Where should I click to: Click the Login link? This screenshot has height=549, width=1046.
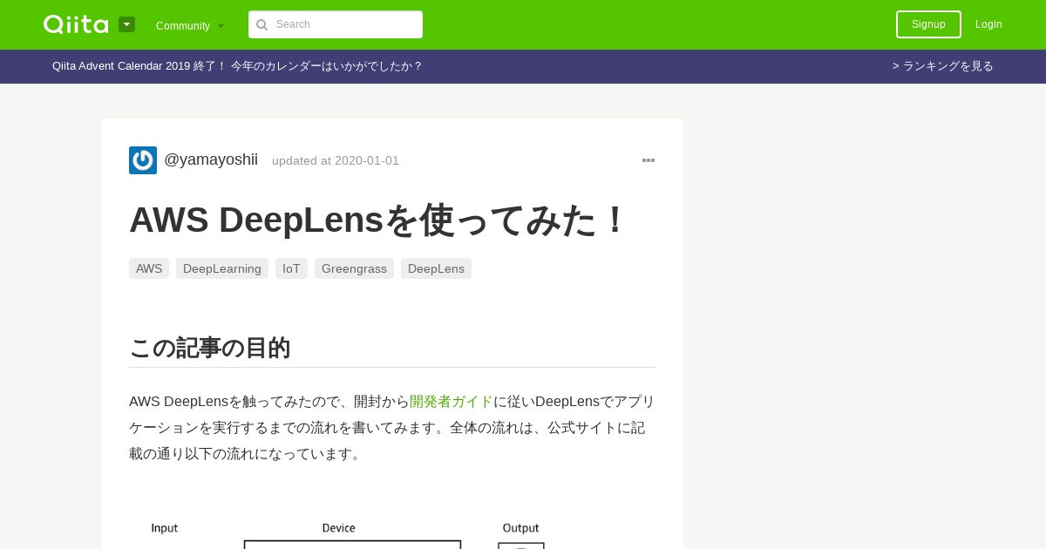pyautogui.click(x=988, y=24)
